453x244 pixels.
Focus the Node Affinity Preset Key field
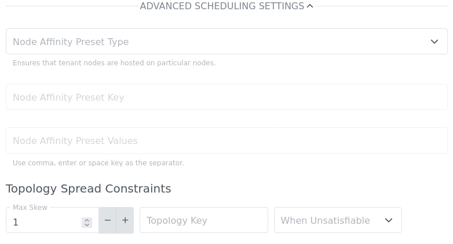(226, 97)
